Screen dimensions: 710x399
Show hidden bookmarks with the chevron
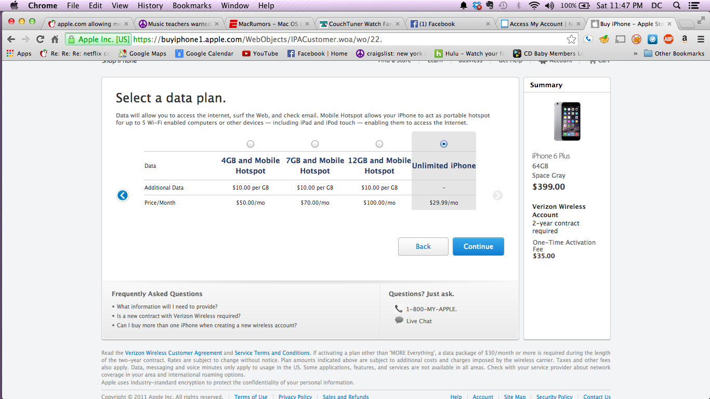pos(636,54)
